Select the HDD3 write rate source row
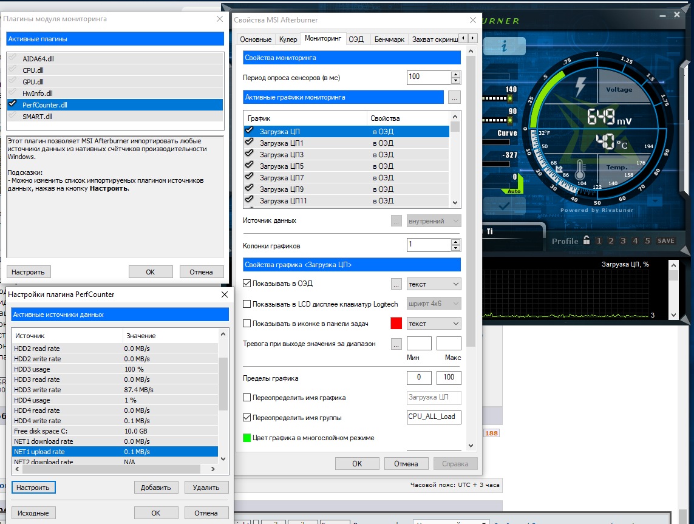Image resolution: width=694 pixels, height=524 pixels. point(115,390)
